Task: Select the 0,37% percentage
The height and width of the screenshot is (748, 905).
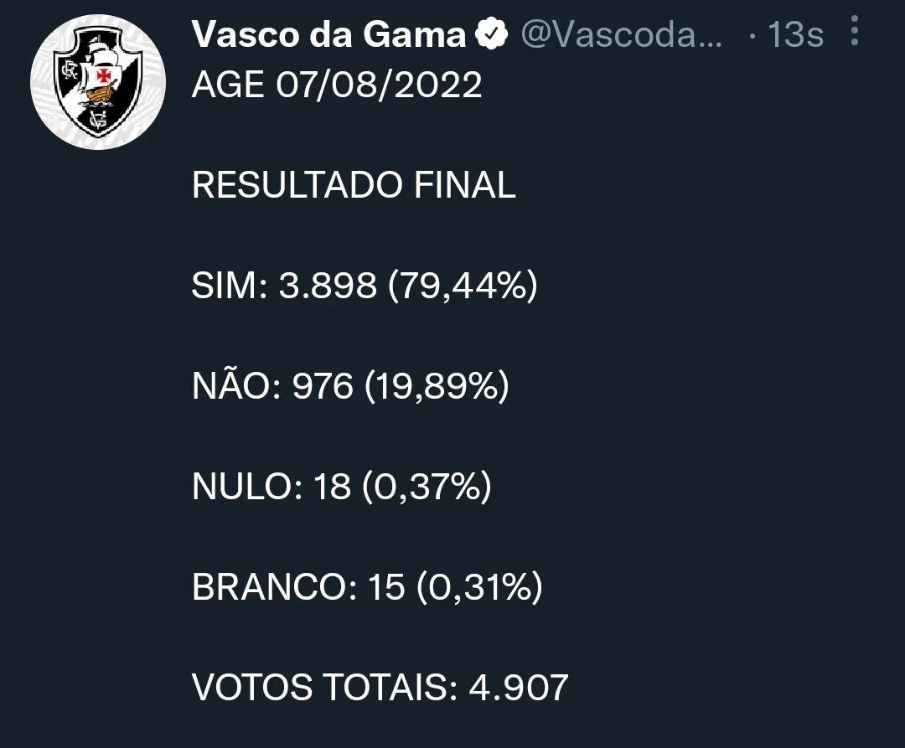Action: 427,487
